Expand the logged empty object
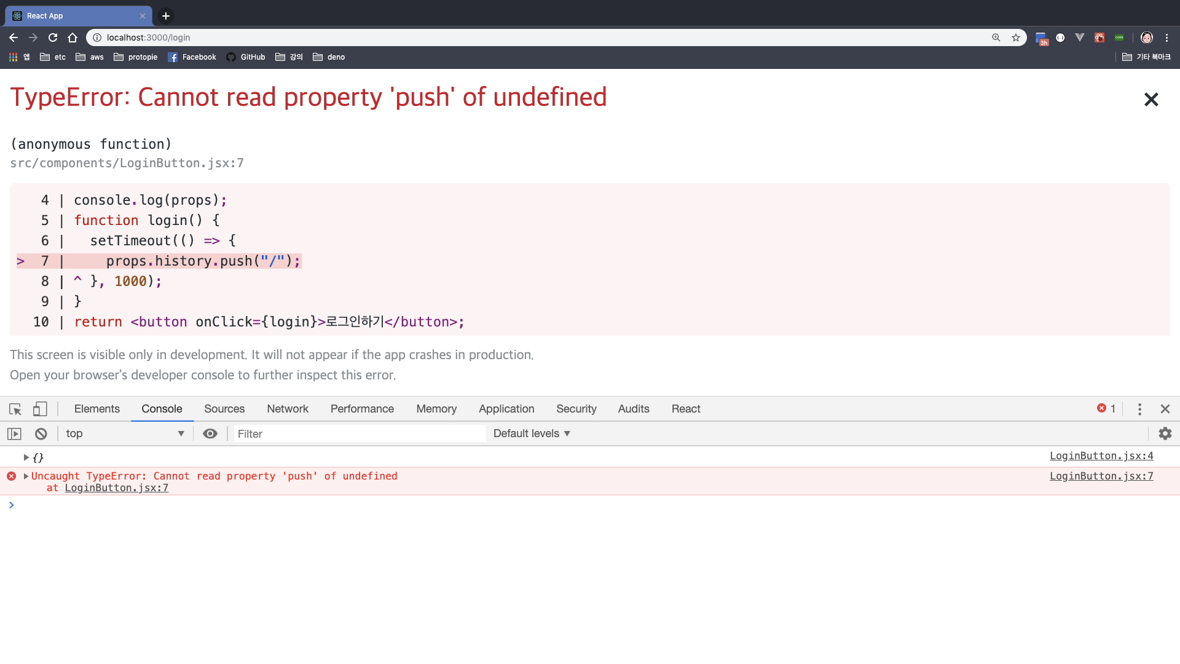The height and width of the screenshot is (664, 1180). coord(26,457)
